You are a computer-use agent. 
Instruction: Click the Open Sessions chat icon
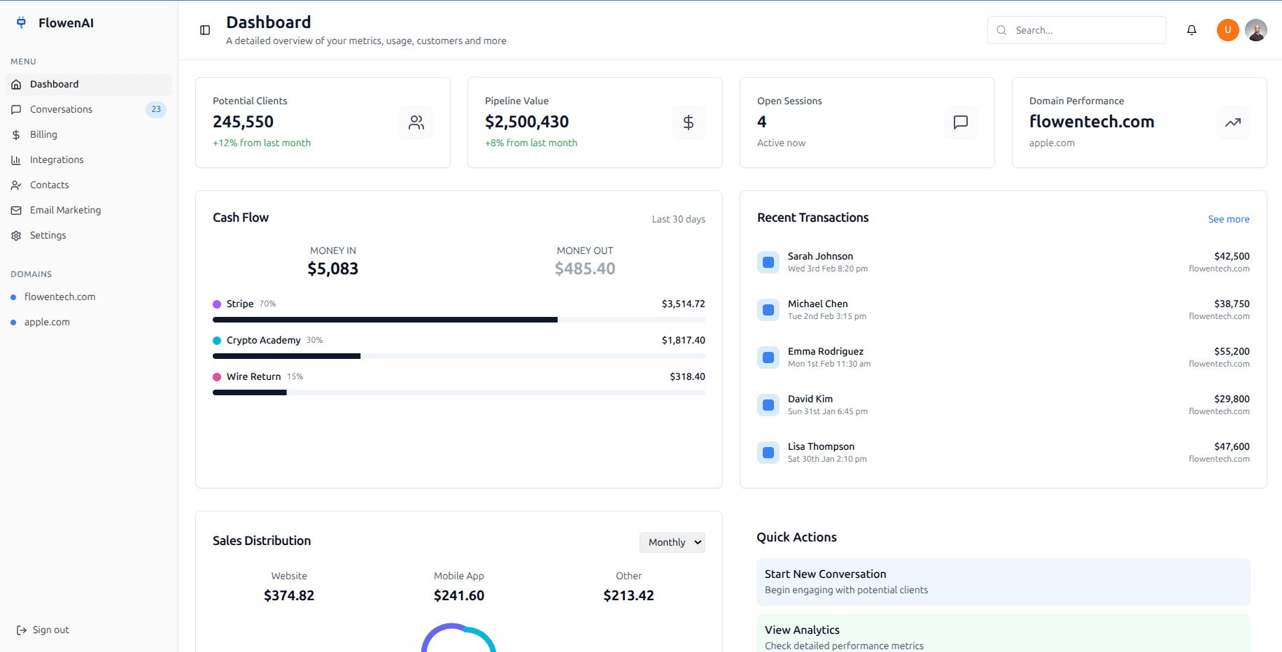[x=961, y=122]
